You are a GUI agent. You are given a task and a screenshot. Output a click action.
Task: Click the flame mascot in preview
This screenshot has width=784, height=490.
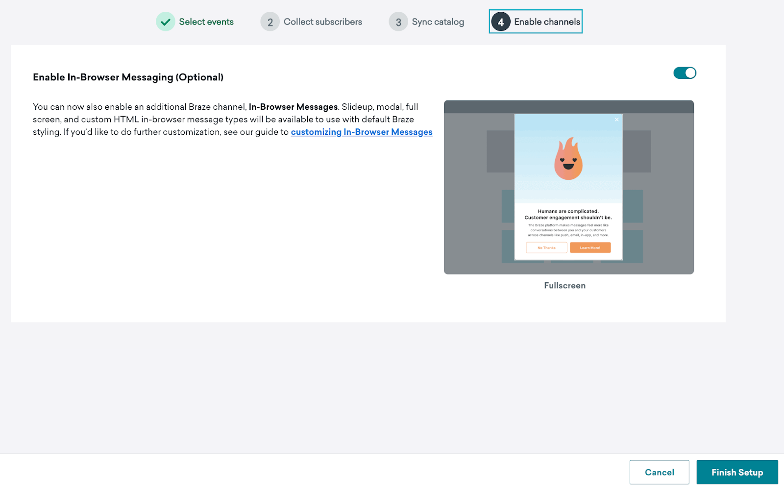(568, 158)
